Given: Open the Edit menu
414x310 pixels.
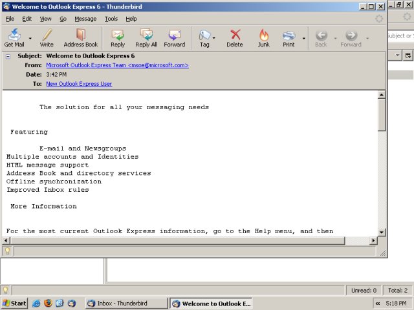Looking at the screenshot, I should (27, 19).
